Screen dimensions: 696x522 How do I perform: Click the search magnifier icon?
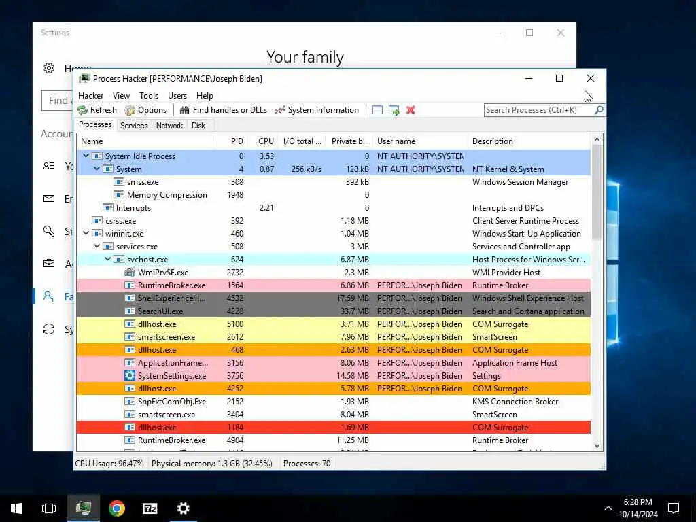[x=598, y=109]
